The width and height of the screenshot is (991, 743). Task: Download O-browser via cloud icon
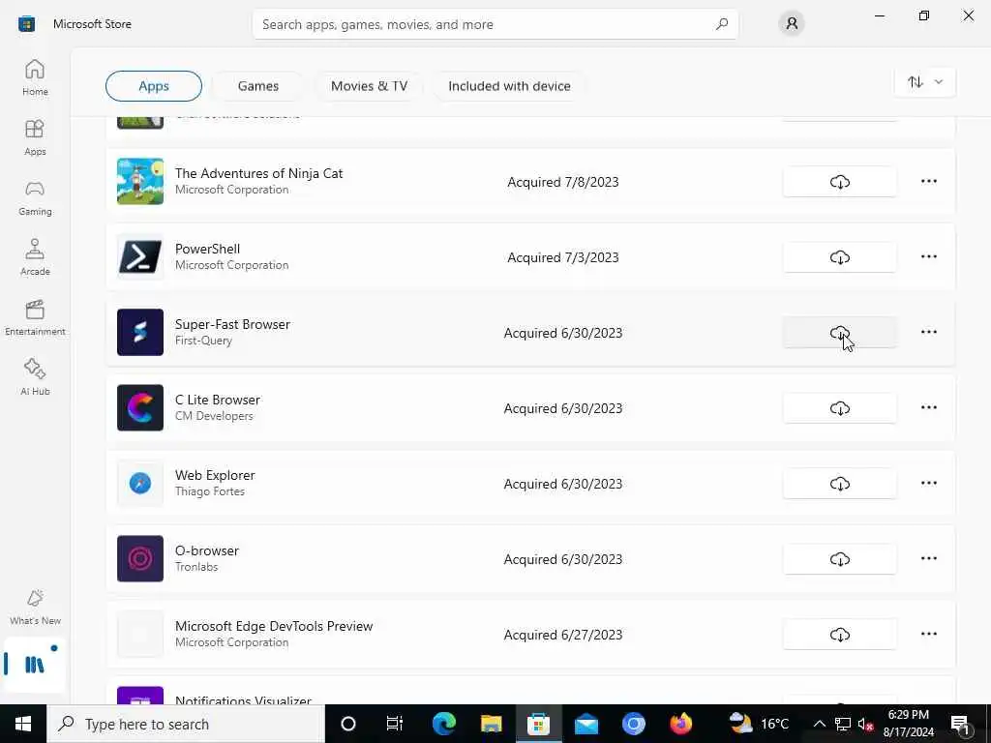coord(839,559)
